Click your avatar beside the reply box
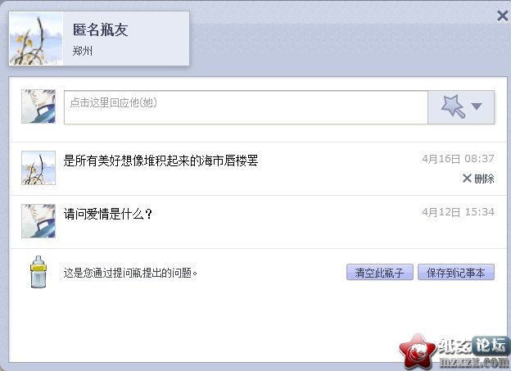This screenshot has width=511, height=371. (38, 106)
